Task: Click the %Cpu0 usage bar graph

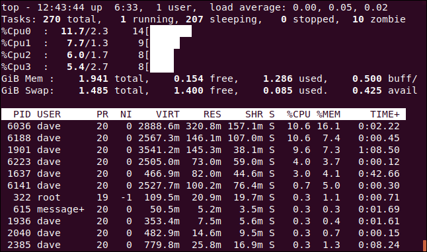Action: (x=171, y=31)
